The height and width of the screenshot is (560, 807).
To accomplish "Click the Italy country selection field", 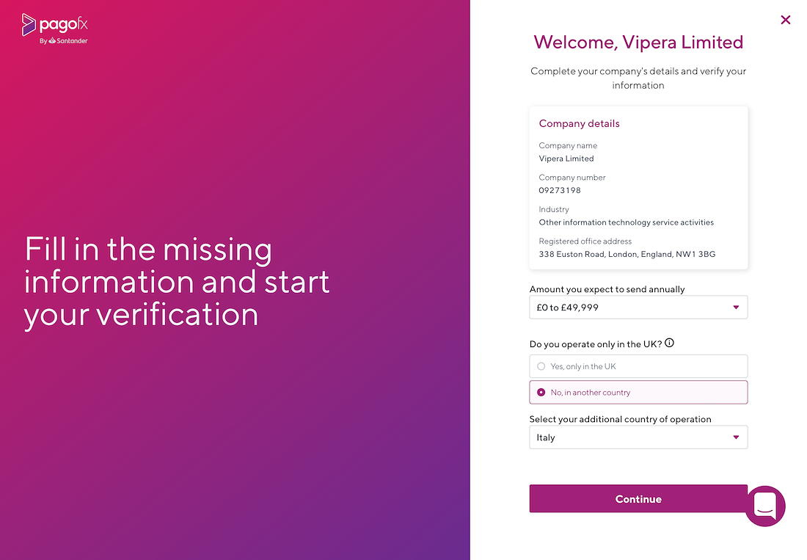I will click(x=638, y=437).
